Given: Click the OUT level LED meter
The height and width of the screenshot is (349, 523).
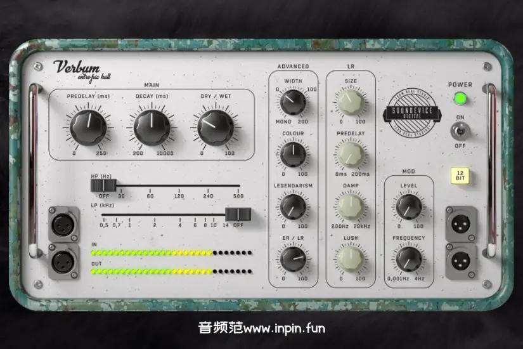Looking at the screenshot, I should [171, 272].
